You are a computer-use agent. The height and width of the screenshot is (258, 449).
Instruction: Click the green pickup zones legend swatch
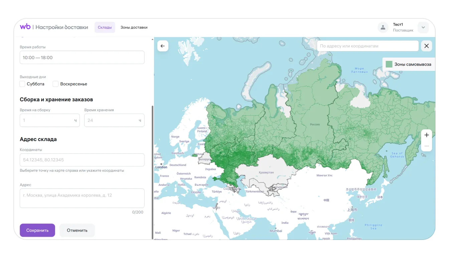pyautogui.click(x=389, y=64)
